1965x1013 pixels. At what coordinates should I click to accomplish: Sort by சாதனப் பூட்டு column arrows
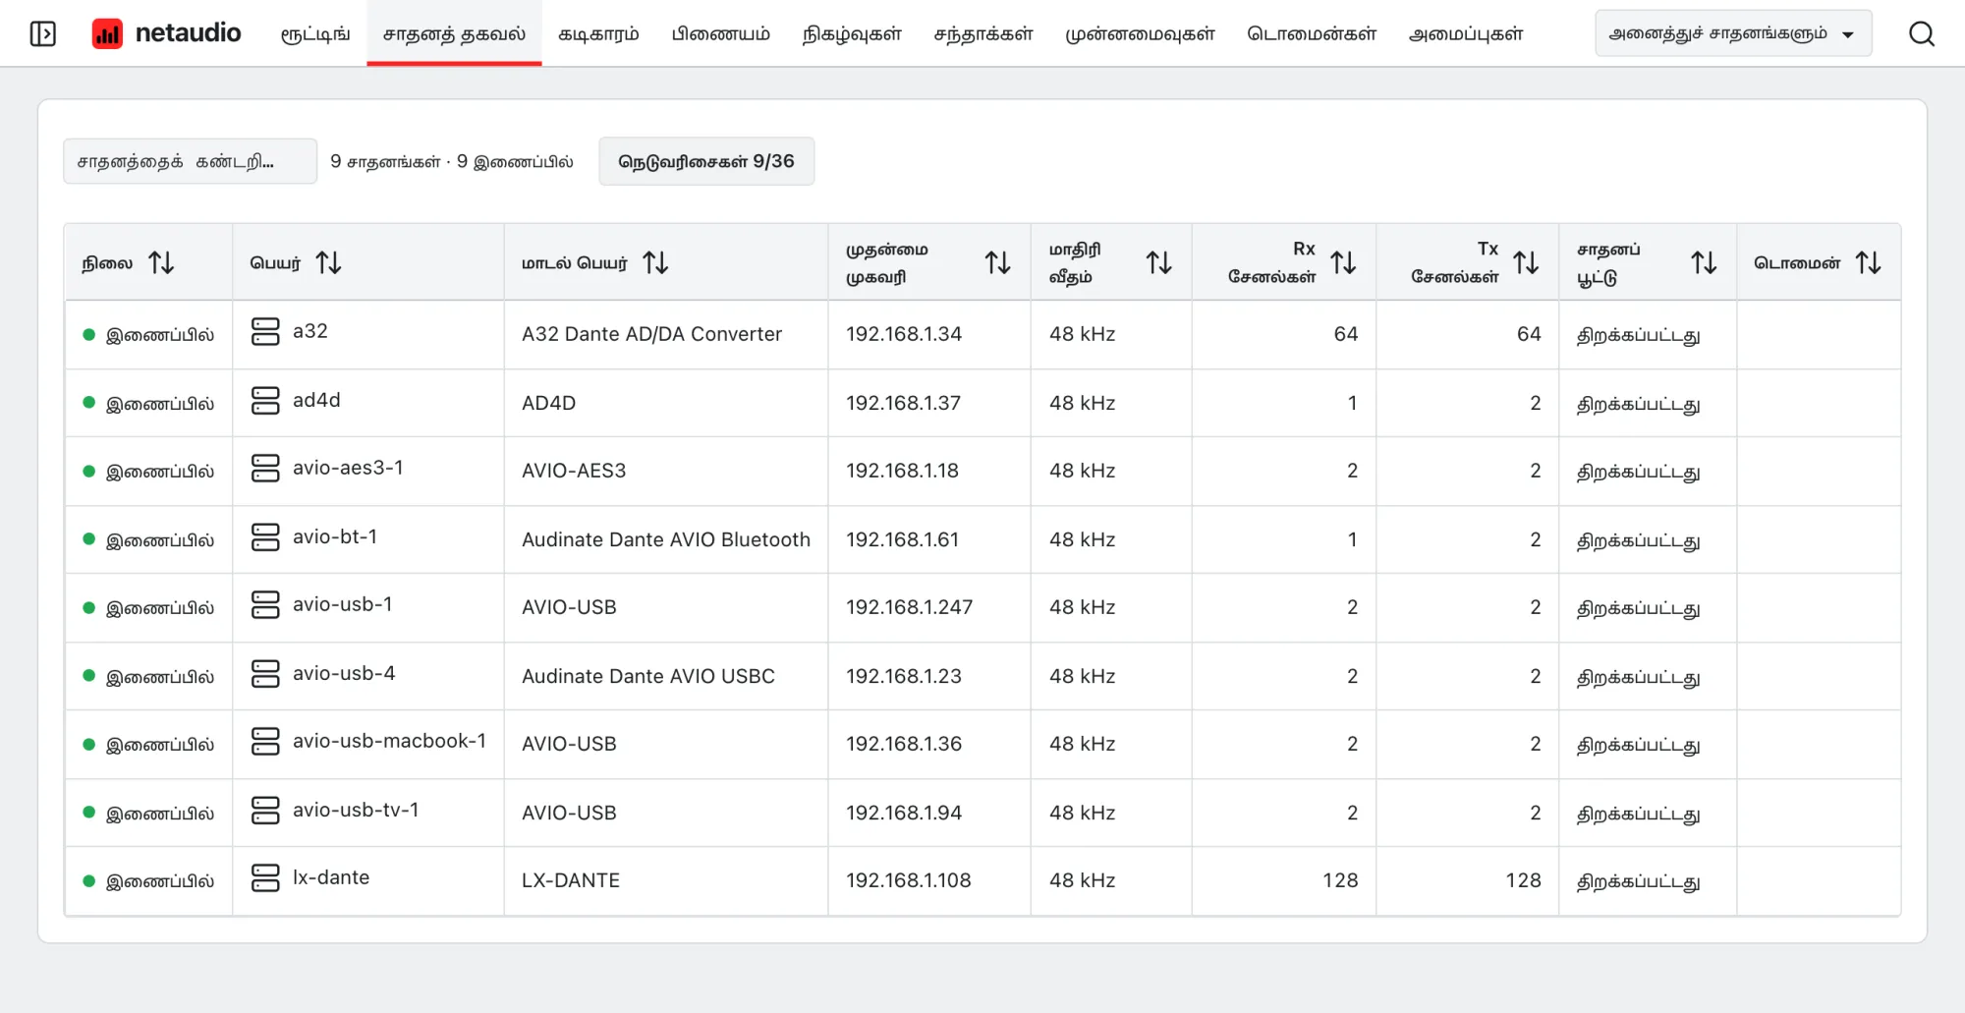pos(1704,263)
